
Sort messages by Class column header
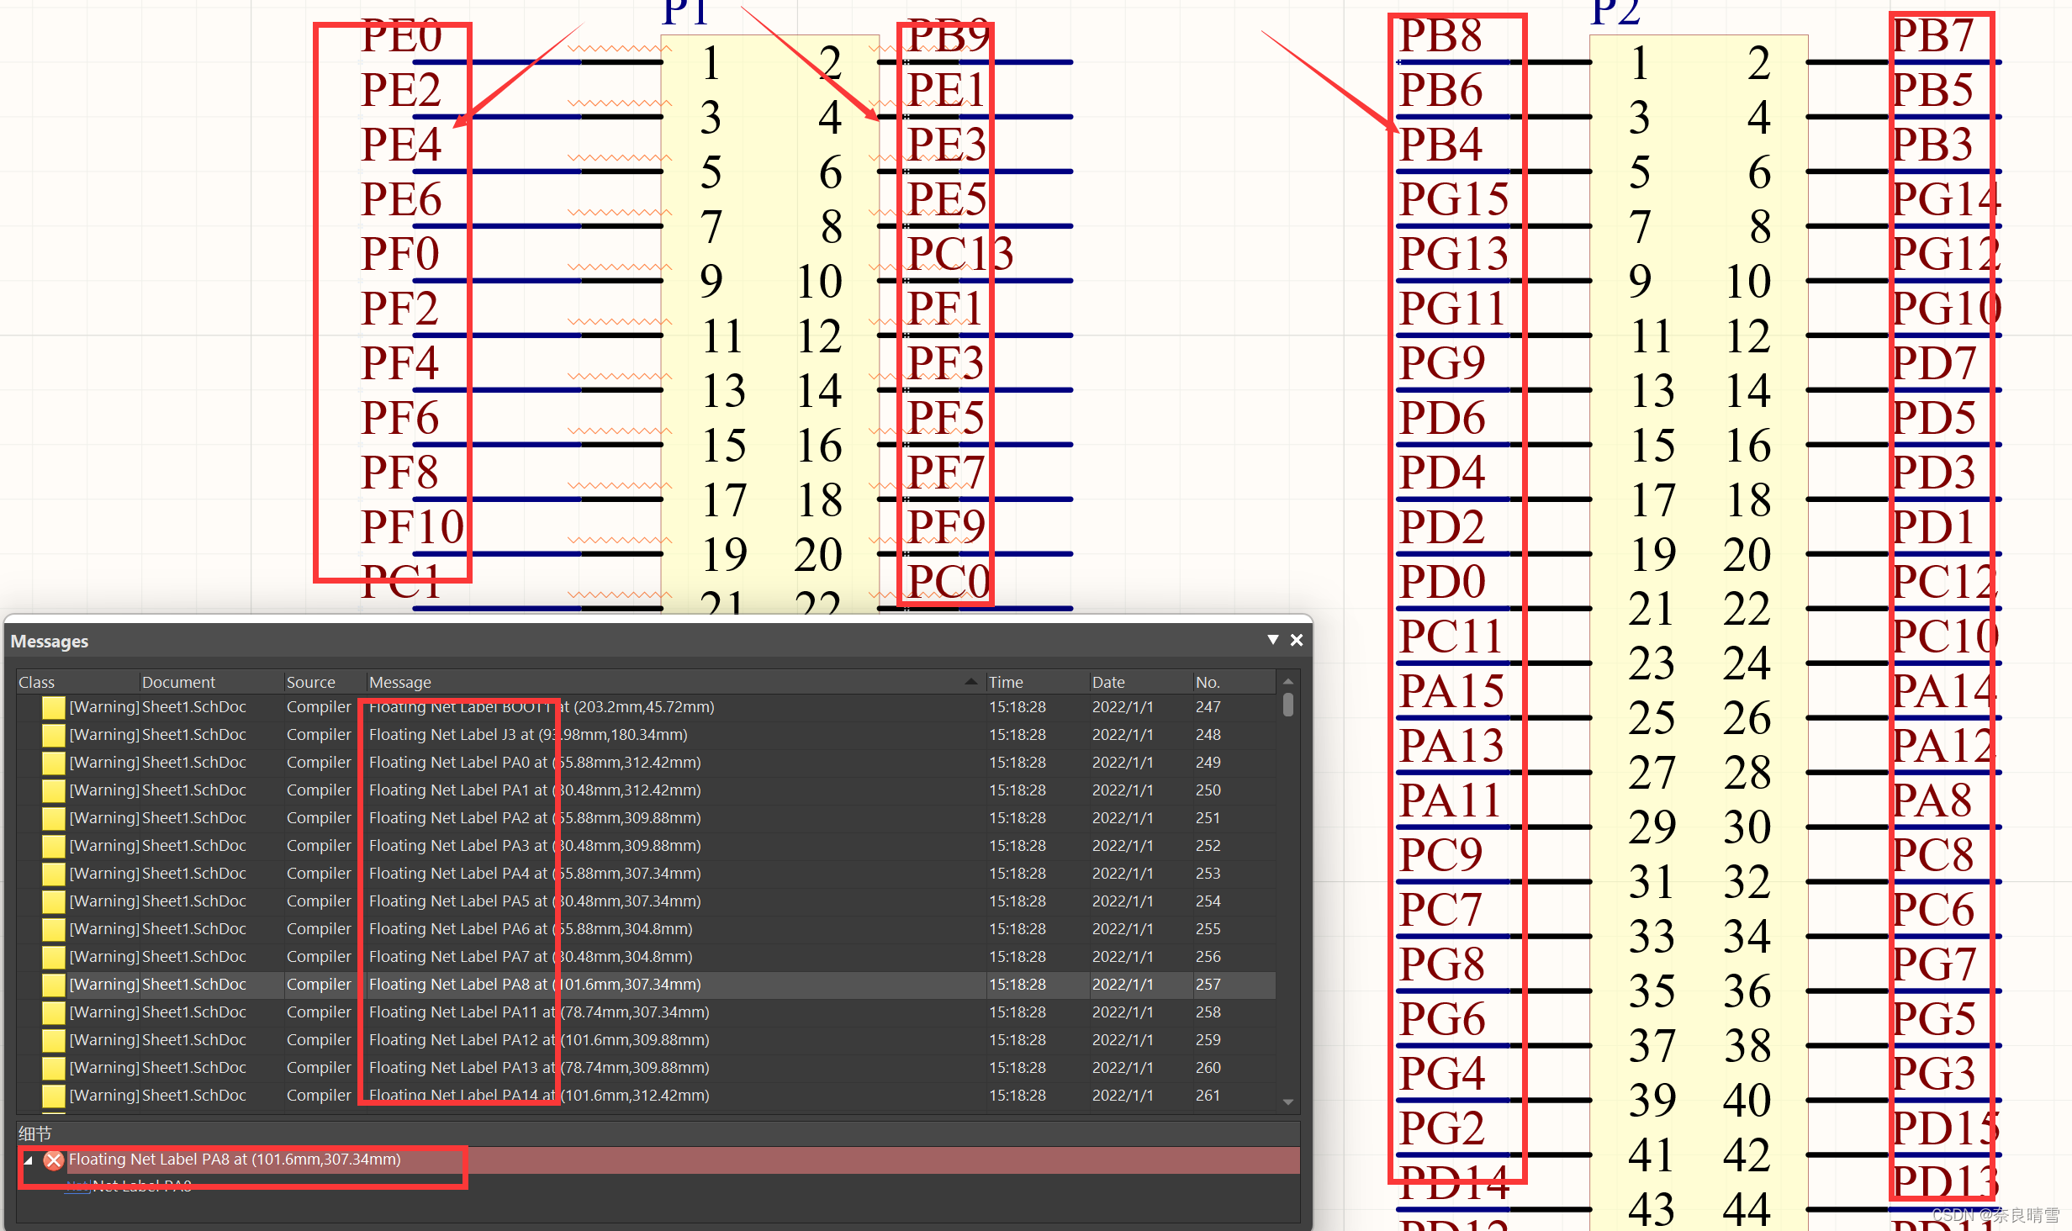[x=37, y=682]
